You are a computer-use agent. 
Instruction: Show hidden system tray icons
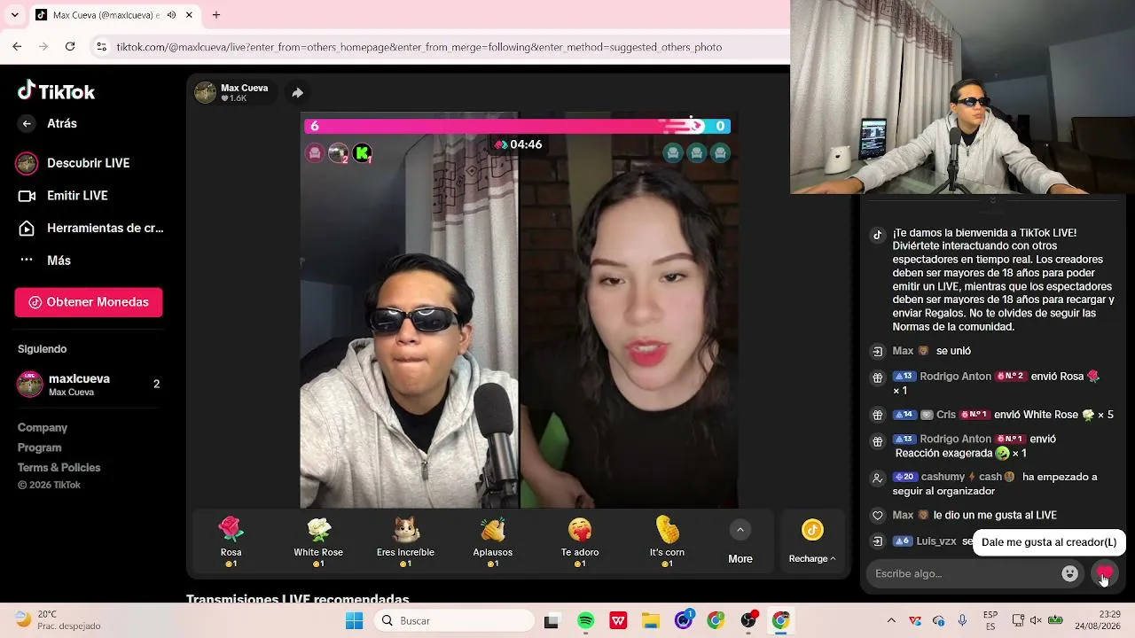[891, 620]
